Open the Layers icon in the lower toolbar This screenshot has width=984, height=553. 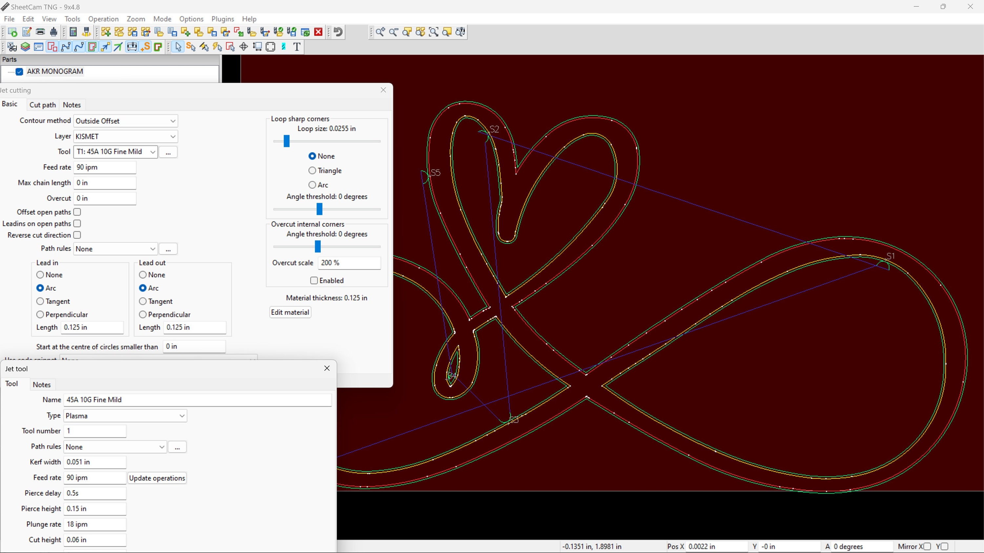pos(25,47)
